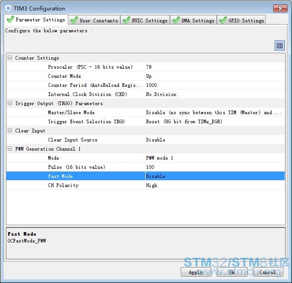Close the TIM3 Configuration window
292x283 pixels.
tap(280, 8)
